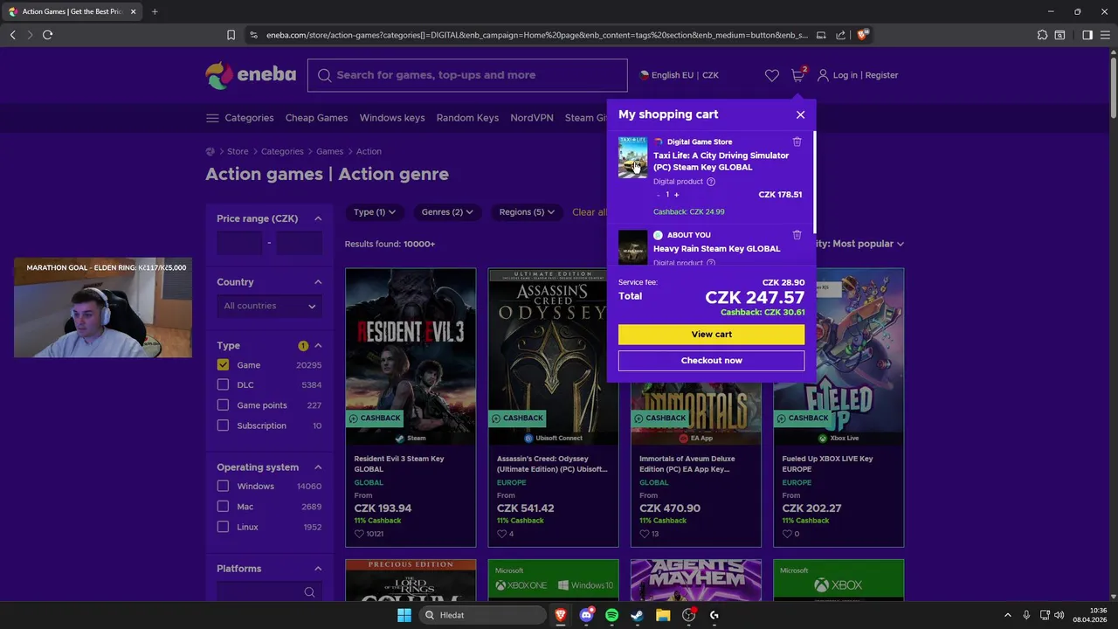Increase Taxi Life quantity with plus button

point(676,195)
